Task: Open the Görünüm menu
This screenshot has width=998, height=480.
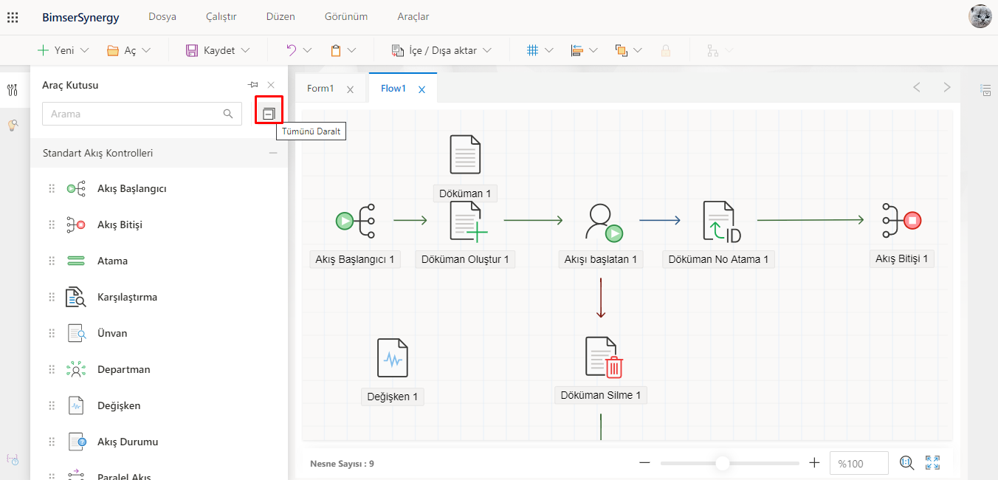Action: (x=345, y=16)
